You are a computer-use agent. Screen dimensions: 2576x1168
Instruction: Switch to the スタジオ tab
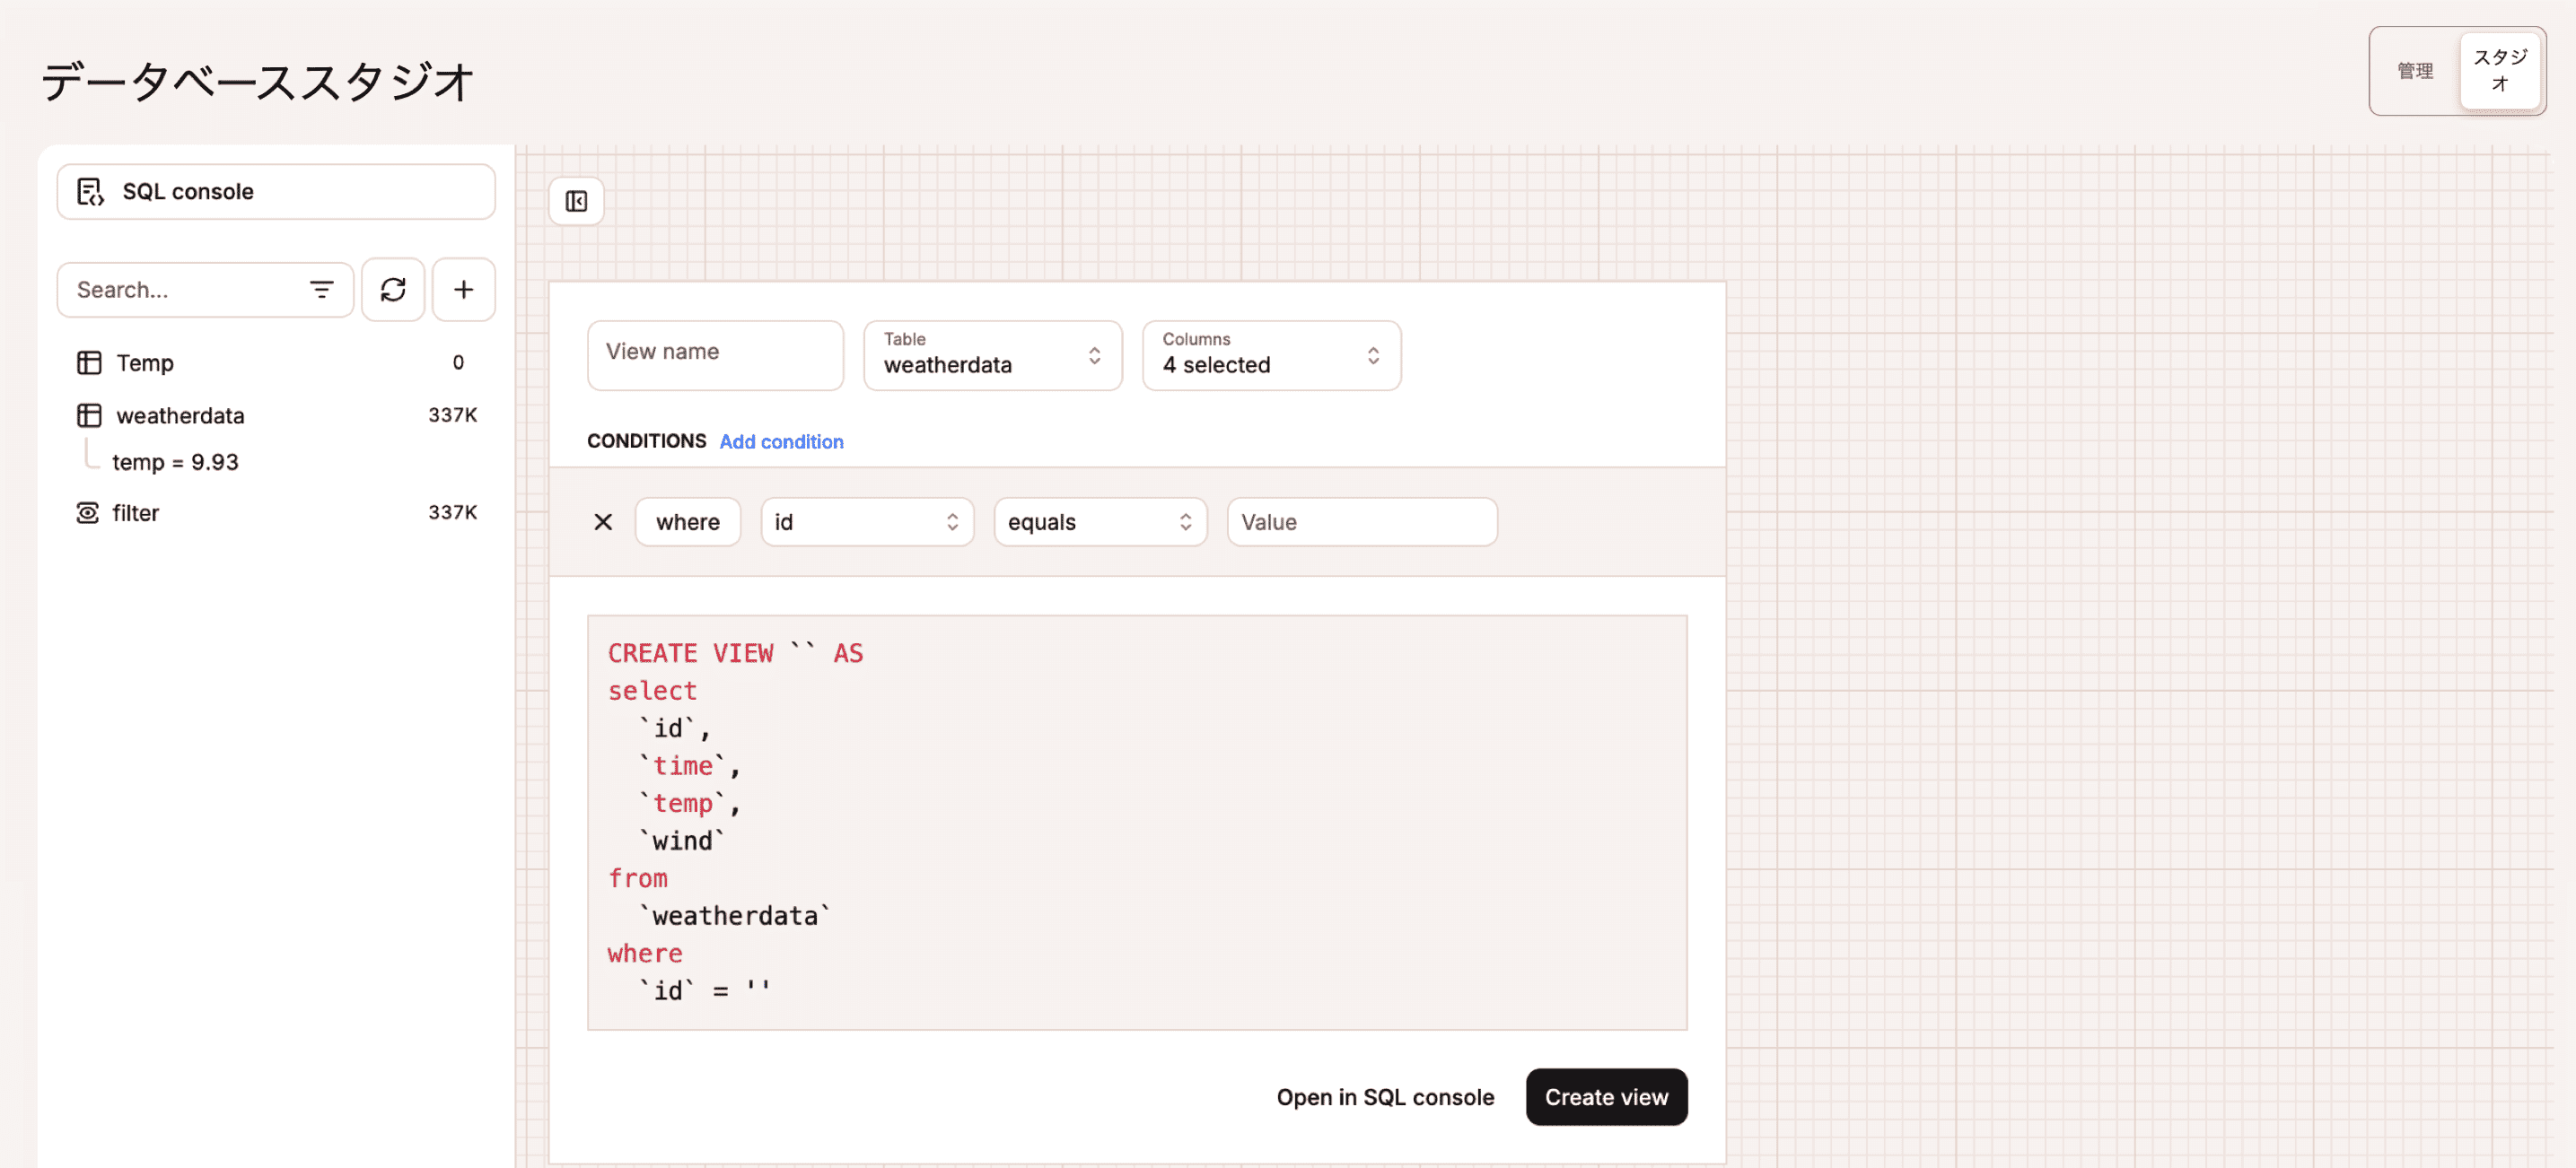point(2499,71)
